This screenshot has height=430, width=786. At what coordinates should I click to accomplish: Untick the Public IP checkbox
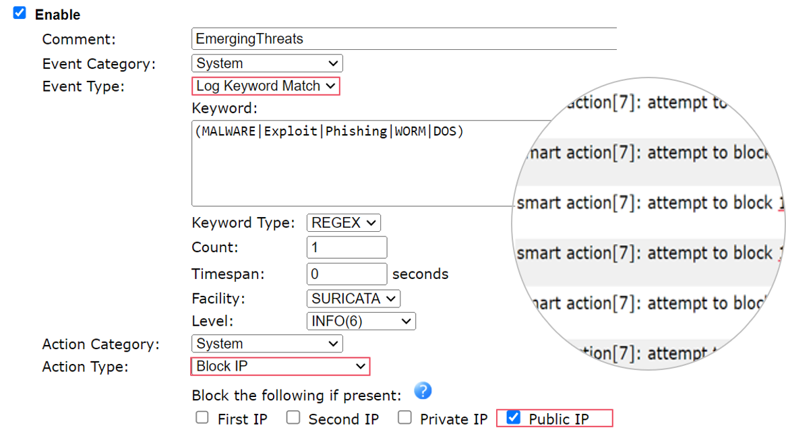click(x=514, y=418)
